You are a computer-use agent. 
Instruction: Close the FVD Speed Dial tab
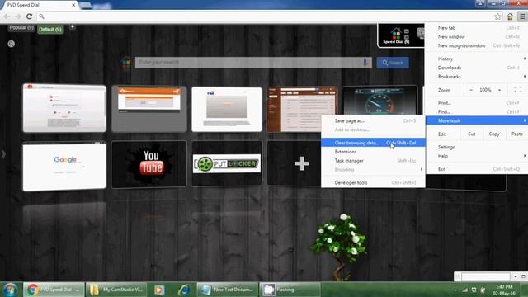[73, 5]
